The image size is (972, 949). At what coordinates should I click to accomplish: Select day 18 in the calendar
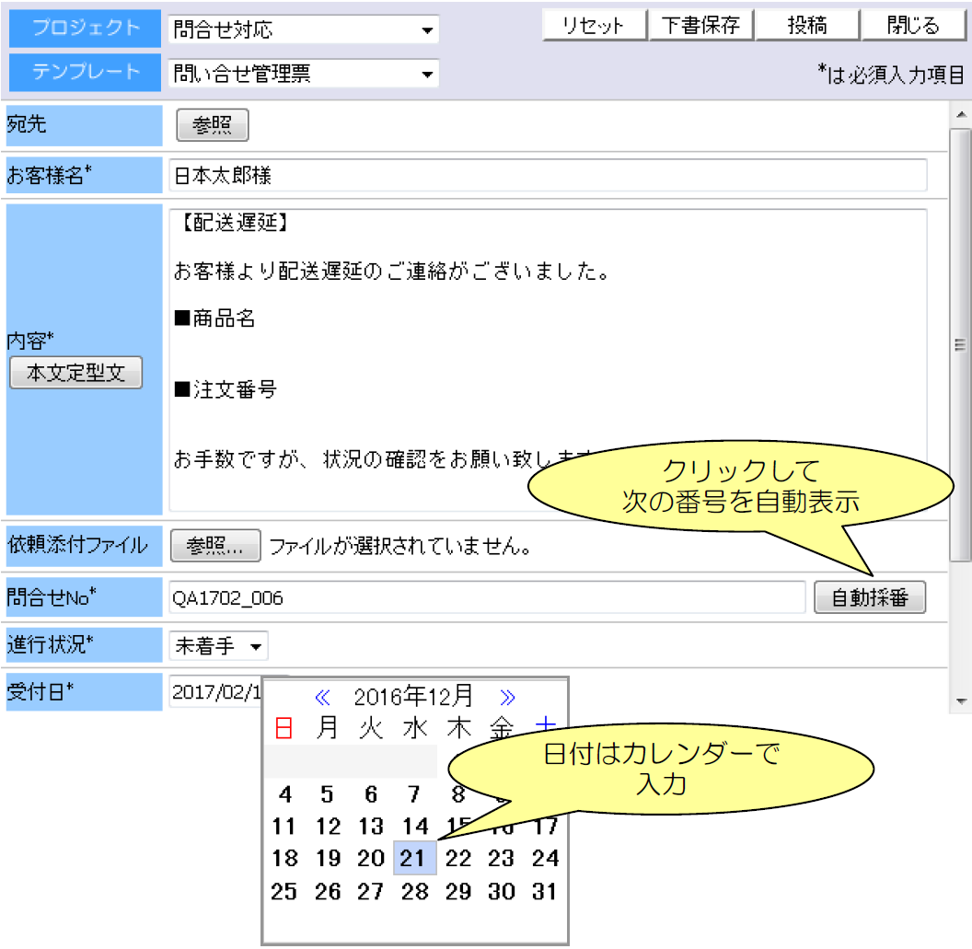284,859
